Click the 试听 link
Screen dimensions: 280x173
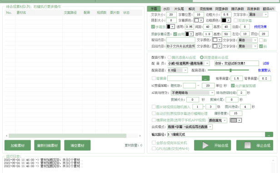[x=266, y=63]
